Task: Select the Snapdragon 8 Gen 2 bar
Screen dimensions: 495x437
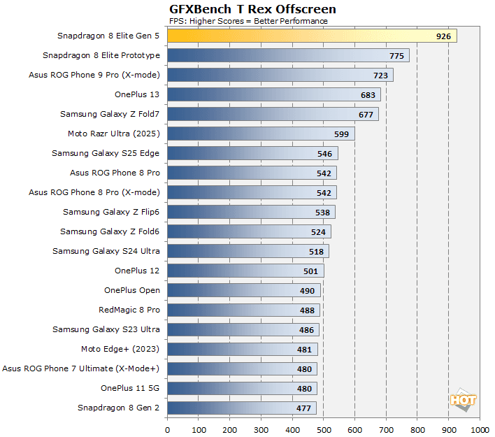Action: pos(241,408)
